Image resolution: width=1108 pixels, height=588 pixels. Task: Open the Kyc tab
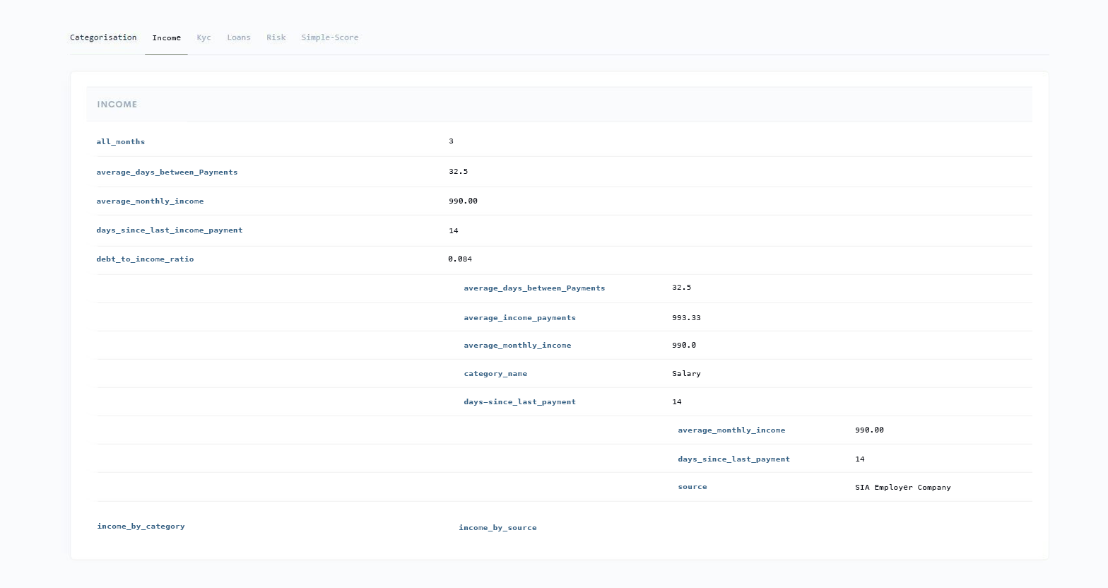click(x=204, y=37)
